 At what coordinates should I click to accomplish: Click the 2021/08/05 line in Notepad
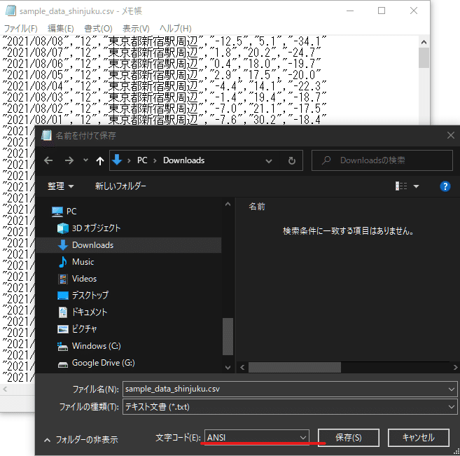coord(162,75)
